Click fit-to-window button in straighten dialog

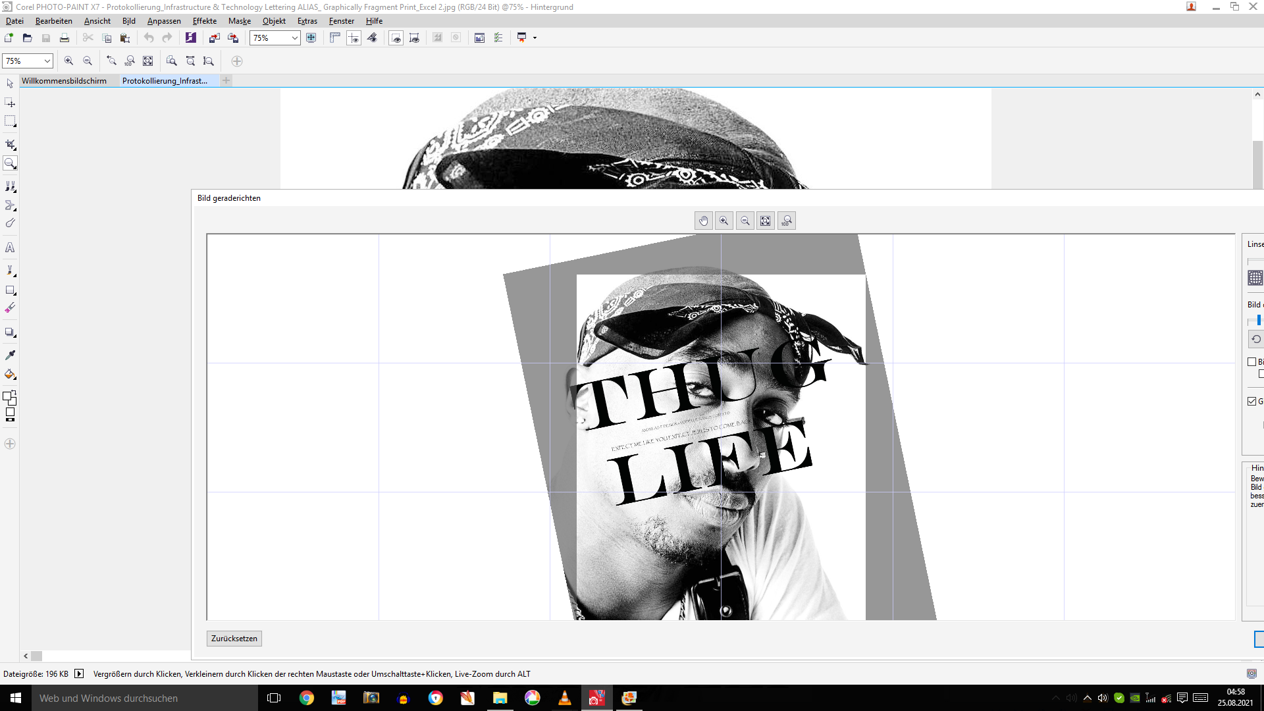[766, 221]
